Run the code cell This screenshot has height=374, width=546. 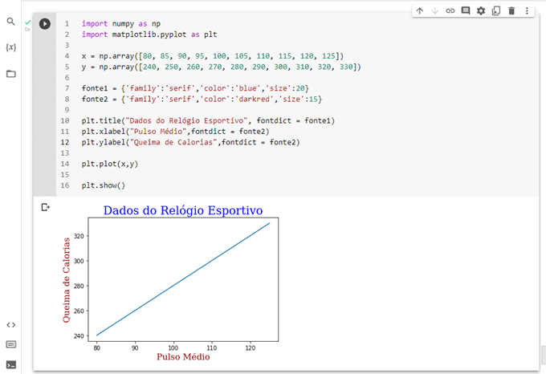pos(45,24)
